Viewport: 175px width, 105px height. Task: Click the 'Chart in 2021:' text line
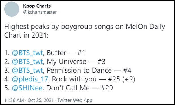pyautogui.click(x=26, y=35)
